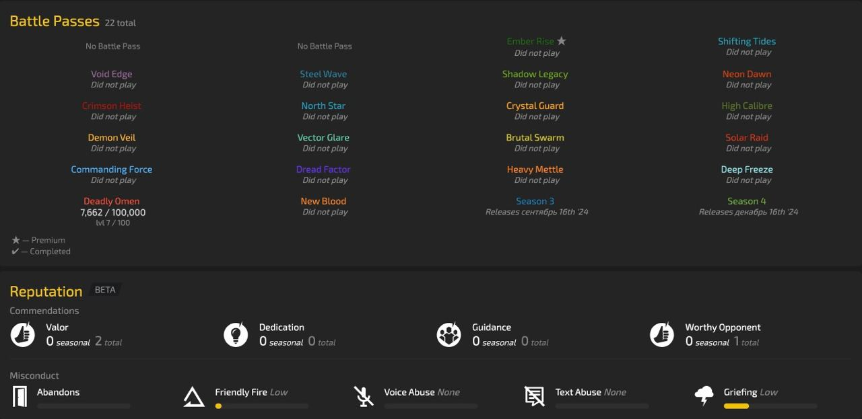Screen dimensions: 862x419
Task: Click the Reputation section heading
Action: tap(46, 291)
